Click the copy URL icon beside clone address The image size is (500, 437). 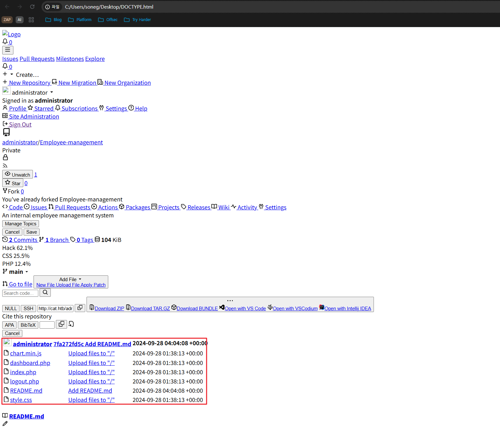coord(80,308)
